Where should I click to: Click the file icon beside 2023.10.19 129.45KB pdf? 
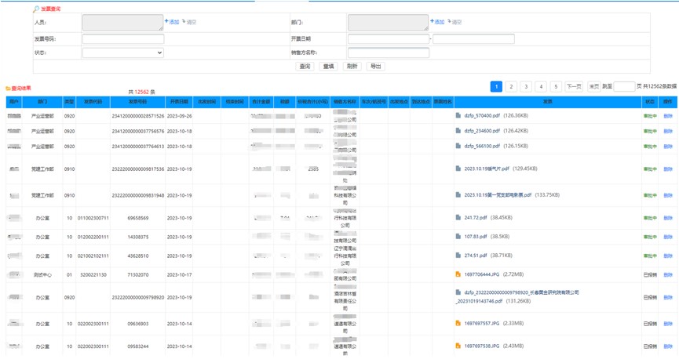pos(458,169)
